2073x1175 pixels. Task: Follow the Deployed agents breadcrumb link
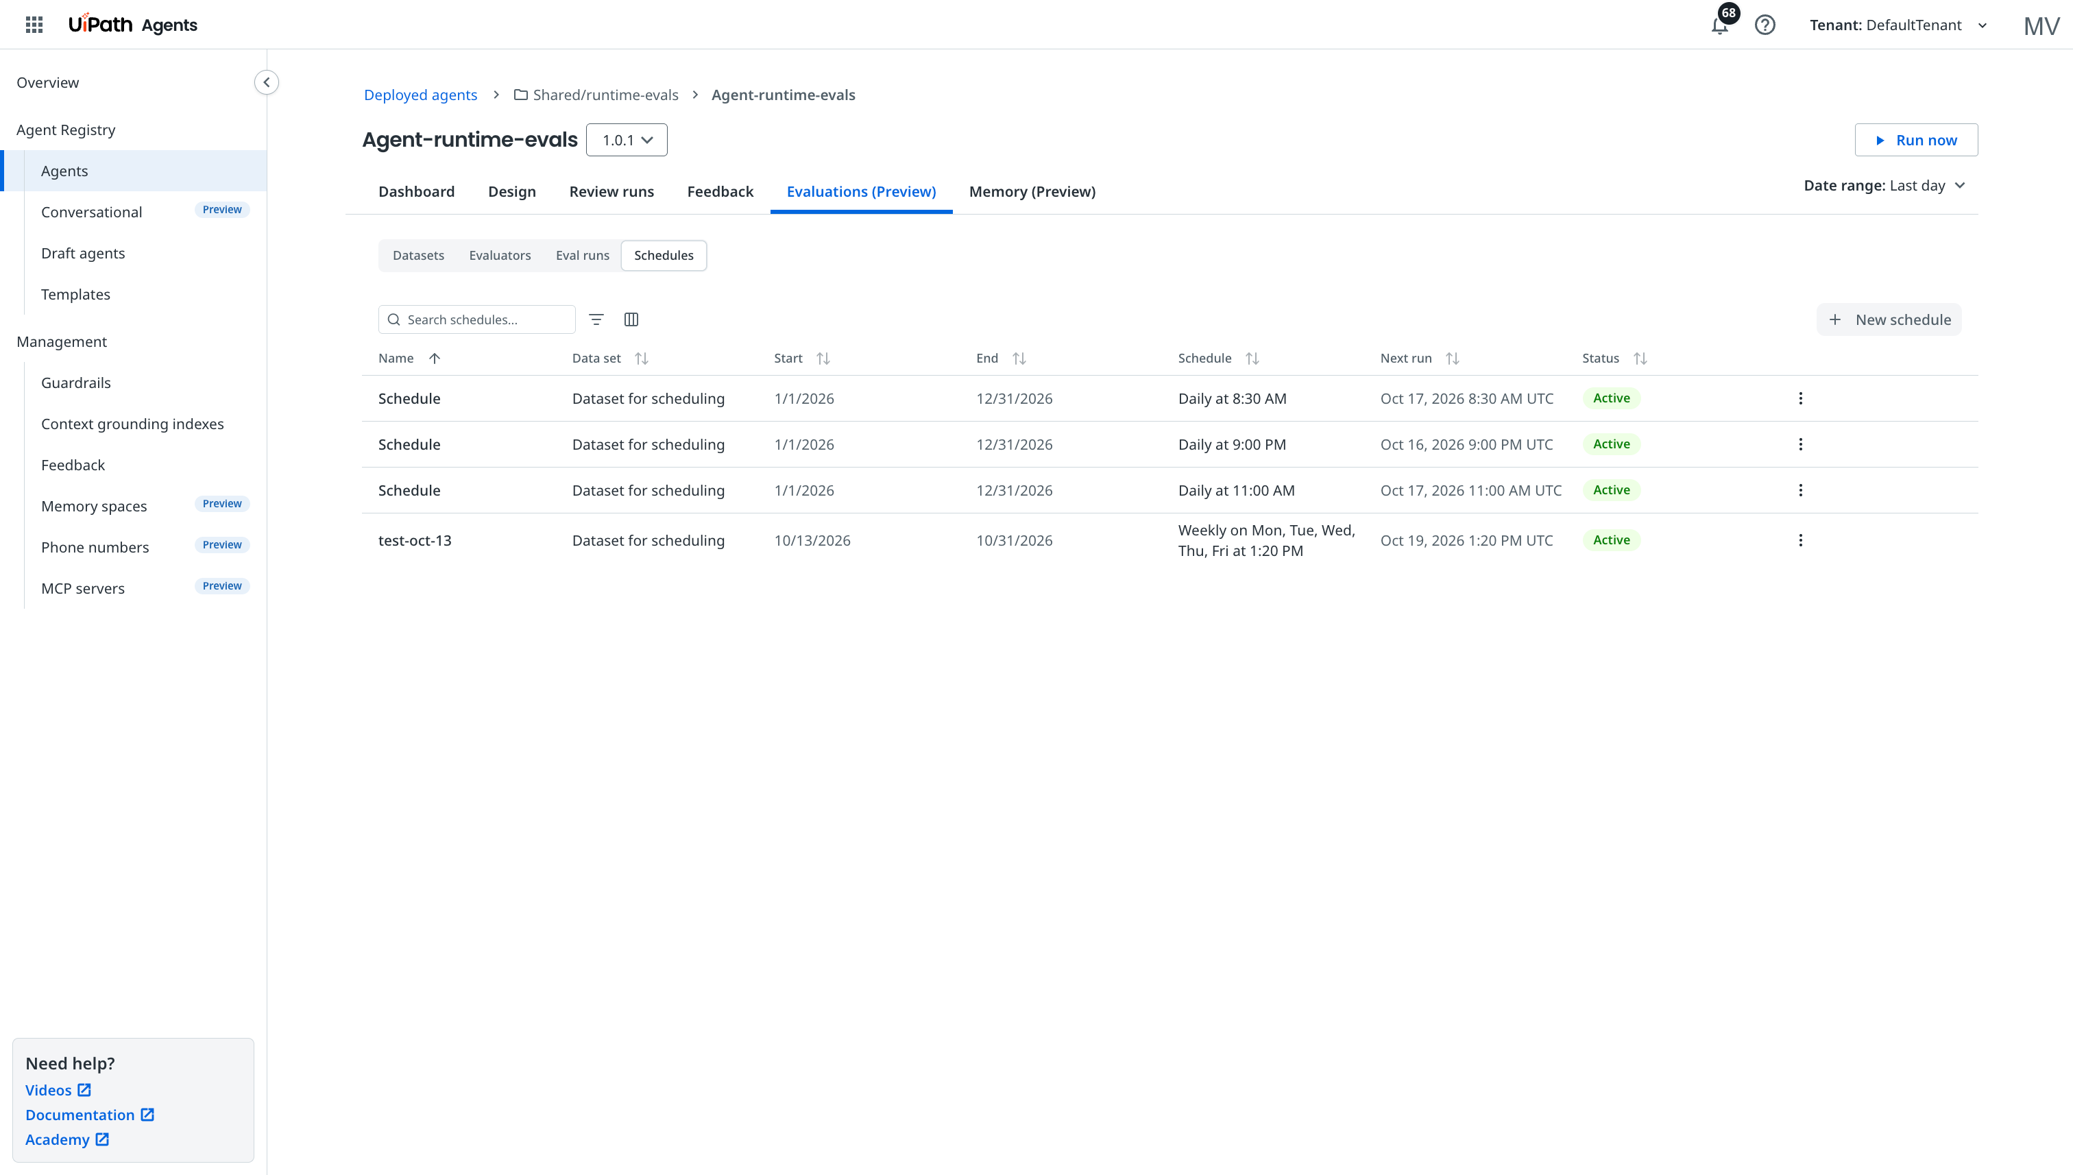[420, 95]
